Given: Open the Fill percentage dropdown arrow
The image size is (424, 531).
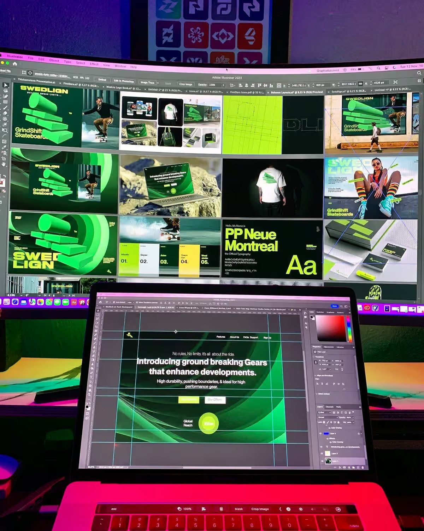Looking at the screenshot, I should click(353, 422).
